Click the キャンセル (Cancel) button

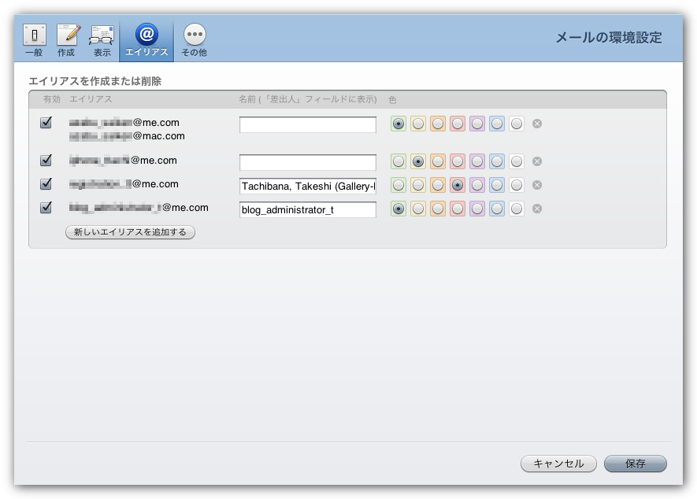click(558, 464)
